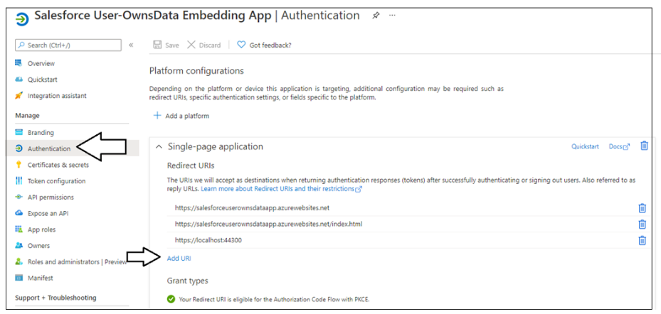
Task: Open Learn more about Redirect URIs link
Action: tap(281, 189)
